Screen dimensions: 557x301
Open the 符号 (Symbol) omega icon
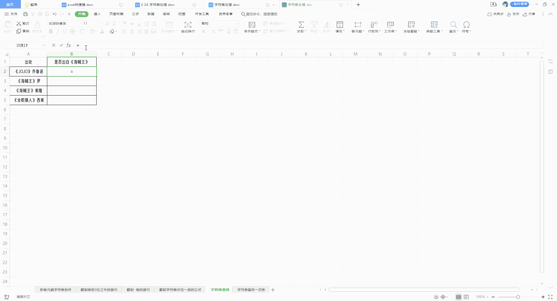(x=466, y=25)
